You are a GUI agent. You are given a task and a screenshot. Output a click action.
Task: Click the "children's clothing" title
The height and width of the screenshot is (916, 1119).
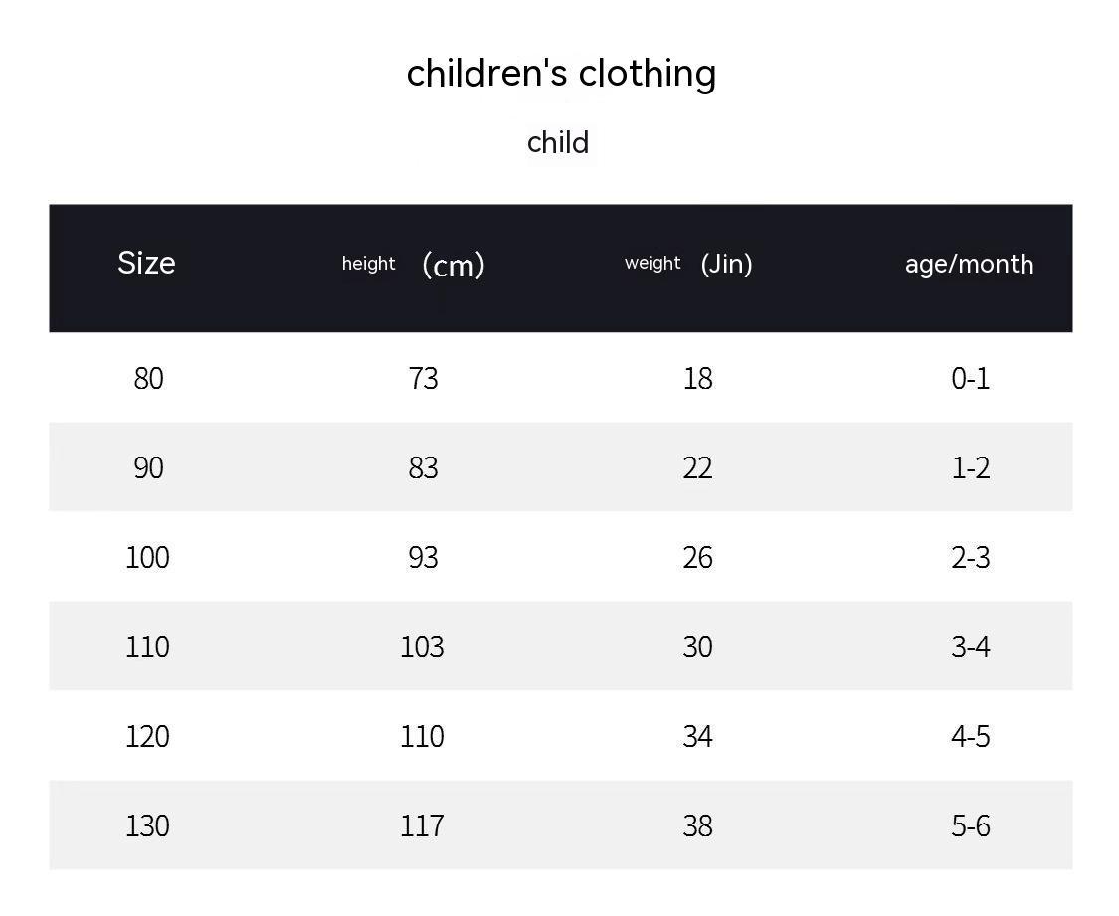point(561,74)
